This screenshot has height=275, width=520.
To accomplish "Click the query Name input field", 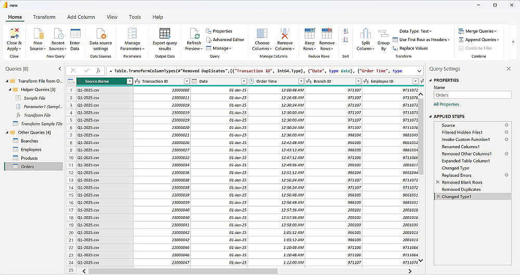I will coord(472,95).
